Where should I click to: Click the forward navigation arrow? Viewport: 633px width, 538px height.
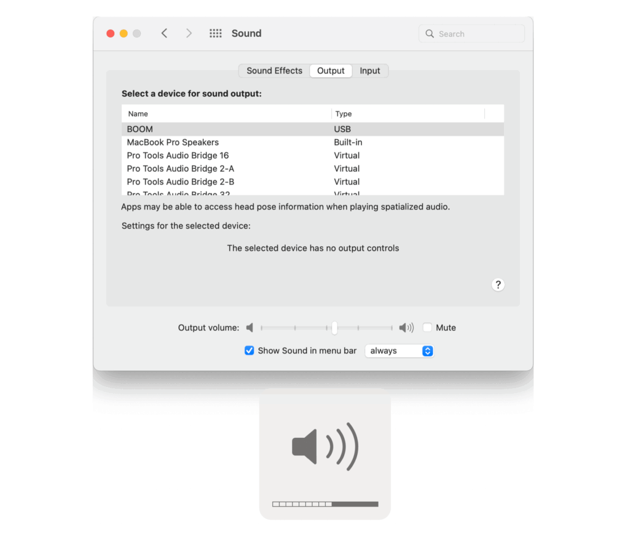189,33
